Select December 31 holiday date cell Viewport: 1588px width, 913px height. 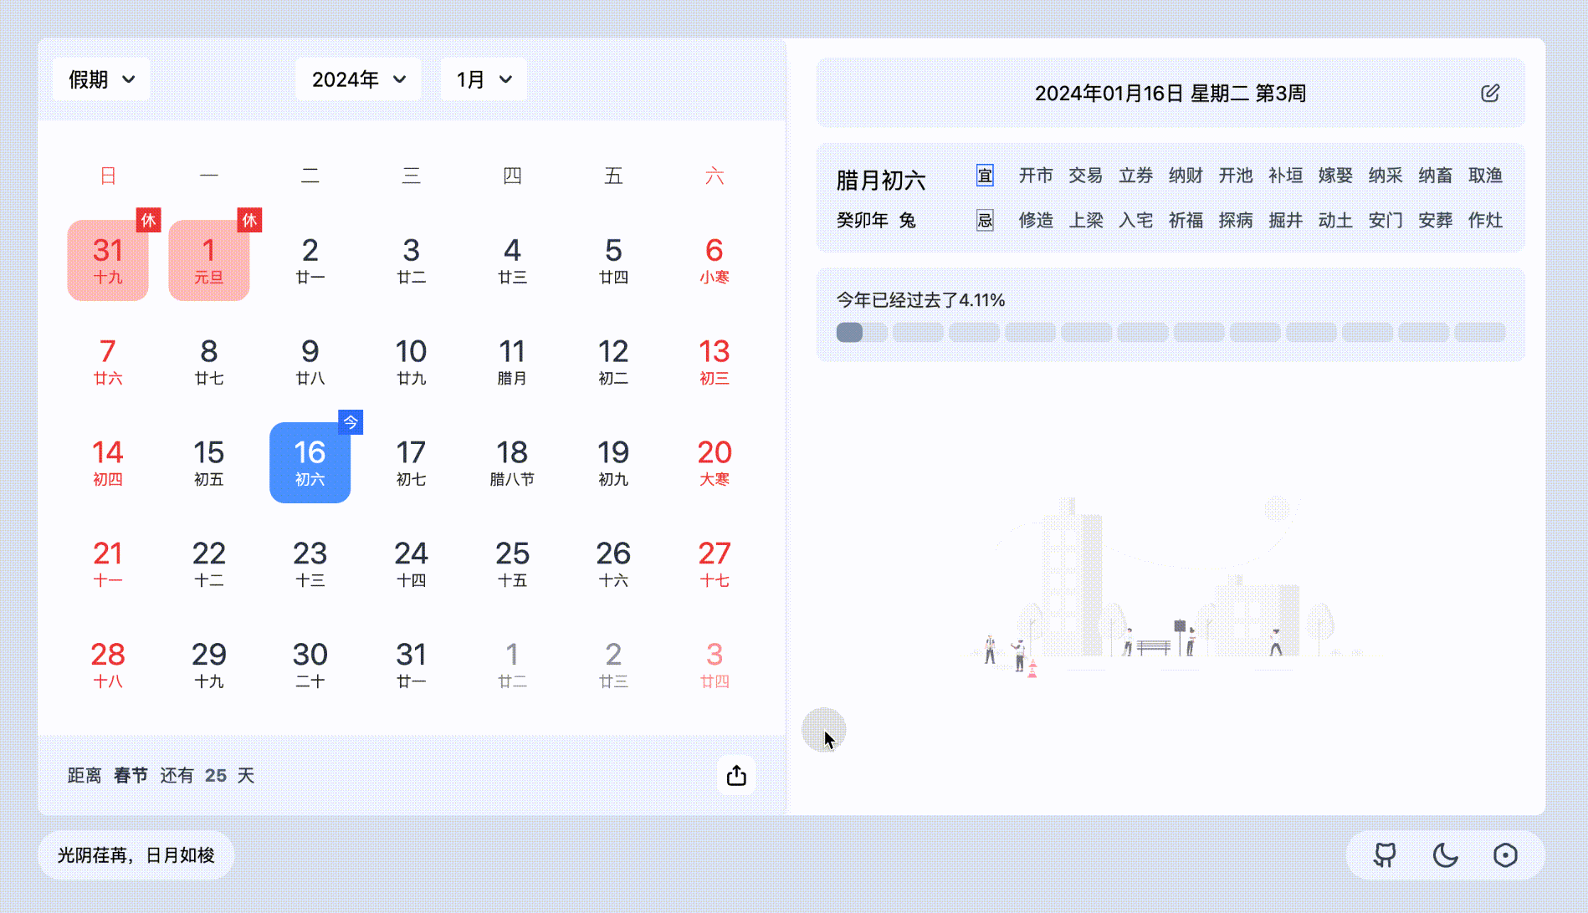click(108, 260)
